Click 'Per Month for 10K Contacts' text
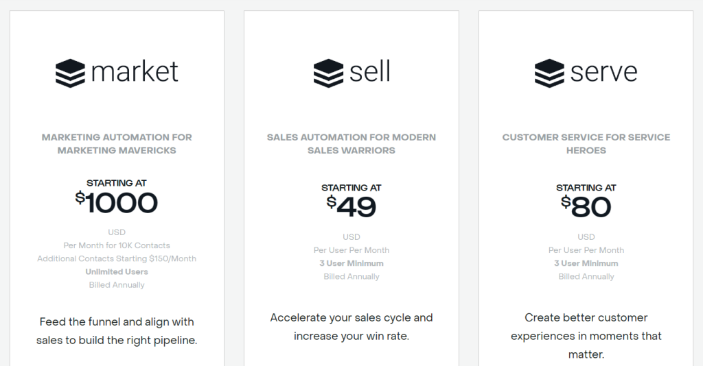 tap(117, 245)
